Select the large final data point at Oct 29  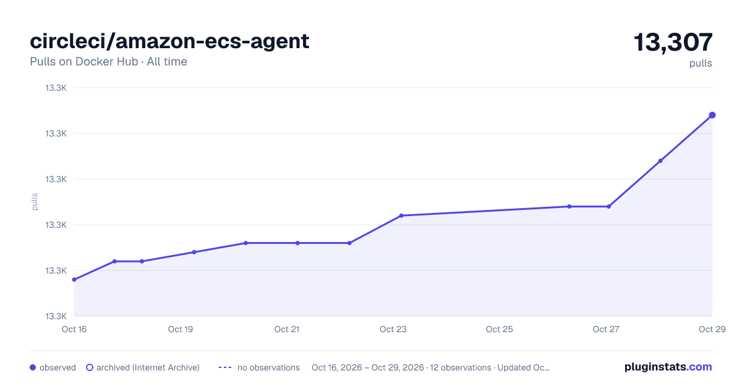click(712, 115)
